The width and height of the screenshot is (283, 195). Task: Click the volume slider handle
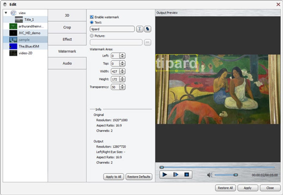(x=236, y=175)
